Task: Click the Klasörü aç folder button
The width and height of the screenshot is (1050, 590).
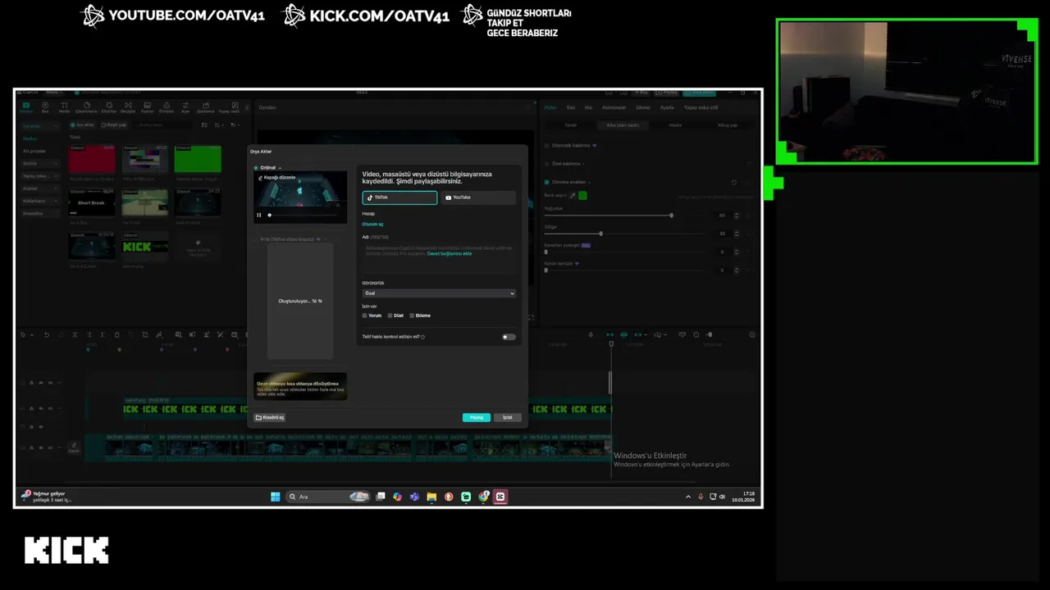Action: [x=270, y=417]
